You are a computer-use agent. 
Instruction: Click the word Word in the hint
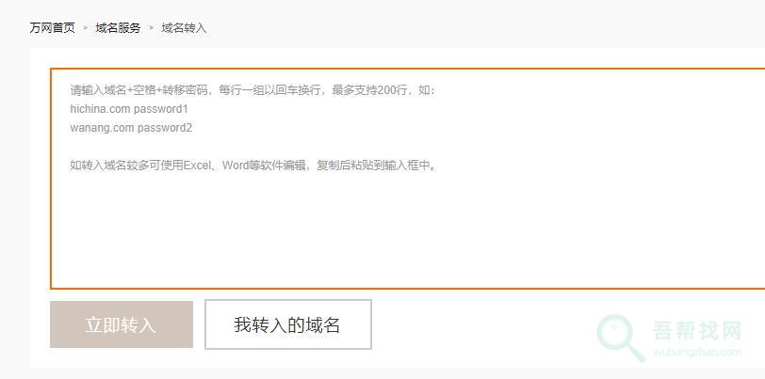point(236,166)
